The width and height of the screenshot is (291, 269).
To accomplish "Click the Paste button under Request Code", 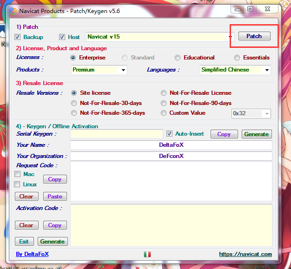I will point(55,197).
